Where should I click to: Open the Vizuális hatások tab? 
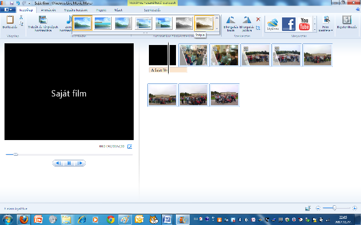click(x=75, y=10)
